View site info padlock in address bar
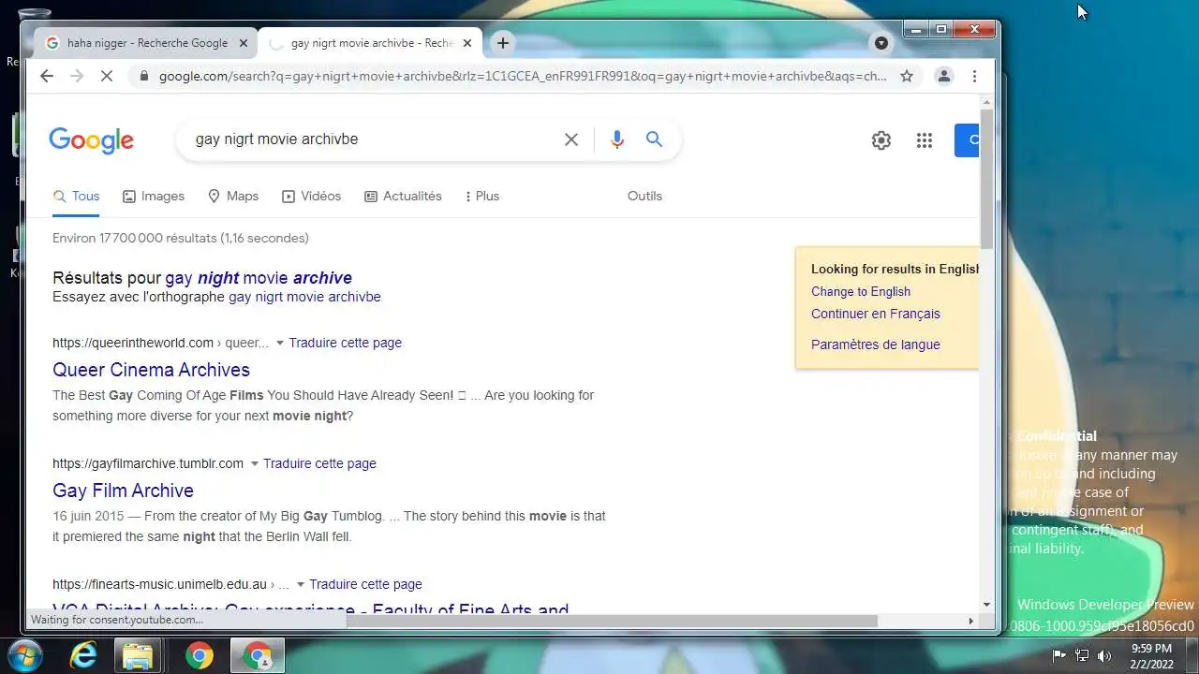 (143, 76)
